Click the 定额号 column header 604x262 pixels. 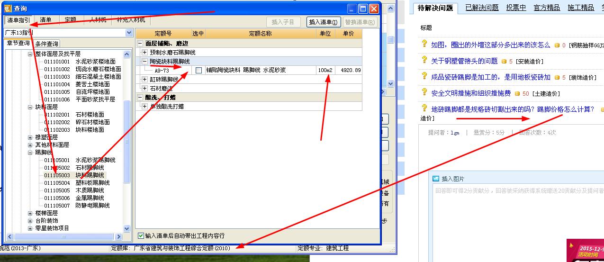163,34
